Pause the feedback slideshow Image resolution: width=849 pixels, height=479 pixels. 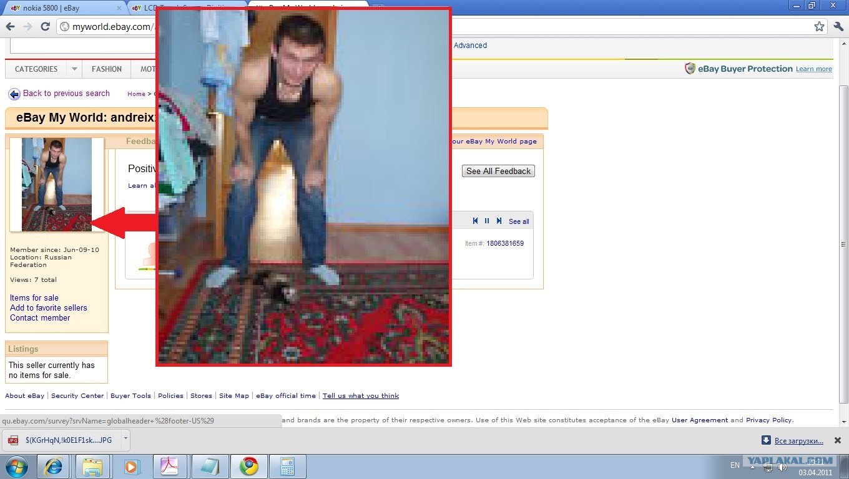point(487,221)
